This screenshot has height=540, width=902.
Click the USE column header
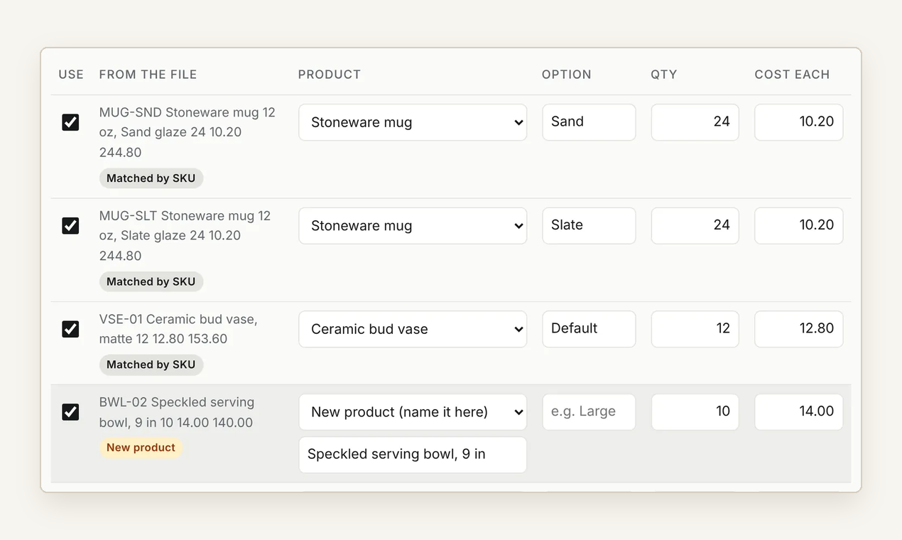coord(71,75)
